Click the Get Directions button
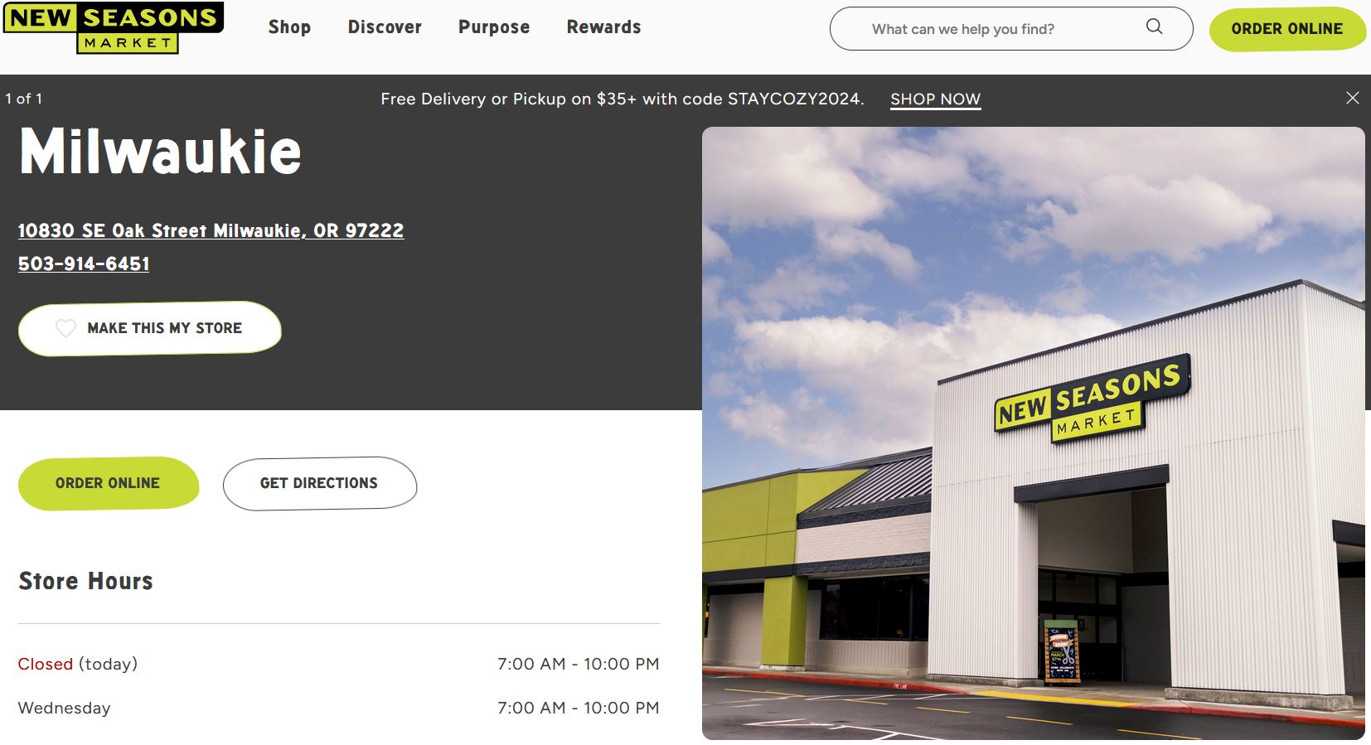 pyautogui.click(x=320, y=483)
